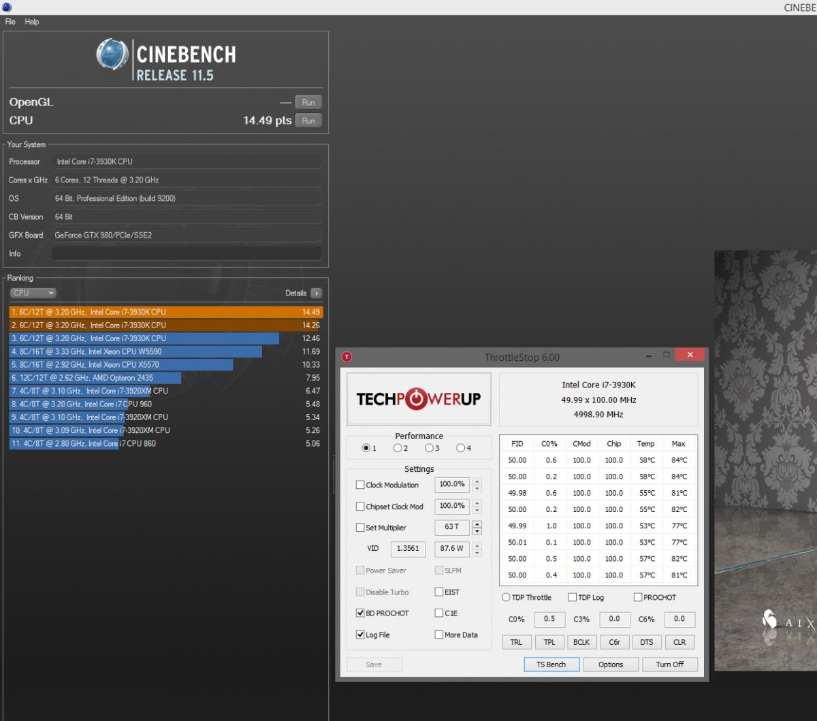Click the CLR button
This screenshot has height=721, width=817.
click(679, 642)
